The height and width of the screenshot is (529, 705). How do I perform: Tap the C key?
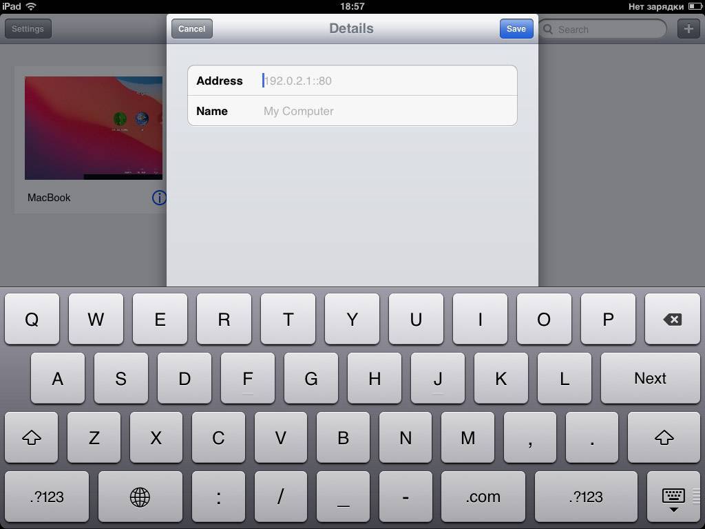[x=218, y=437]
